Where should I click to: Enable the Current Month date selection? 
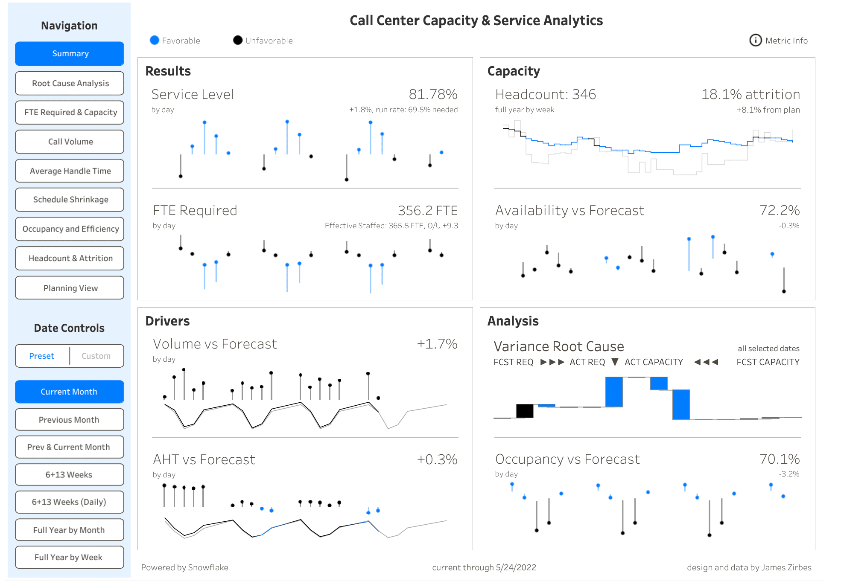[69, 391]
